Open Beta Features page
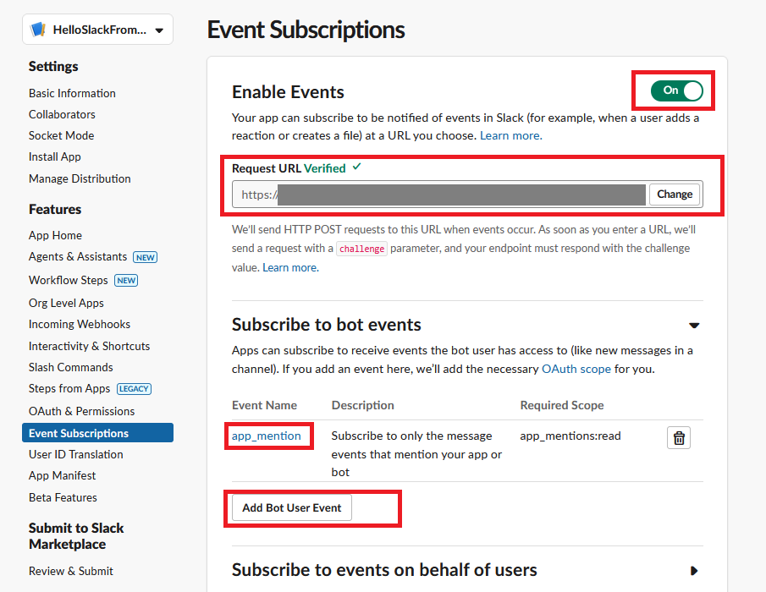This screenshot has height=592, width=766. pos(63,497)
